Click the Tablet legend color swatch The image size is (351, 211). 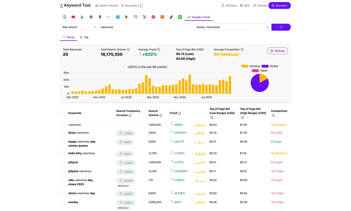(255, 71)
